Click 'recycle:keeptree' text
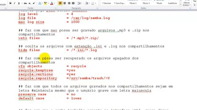Image resolution: width=197 pixels, height=110 pixels. tap(36, 70)
